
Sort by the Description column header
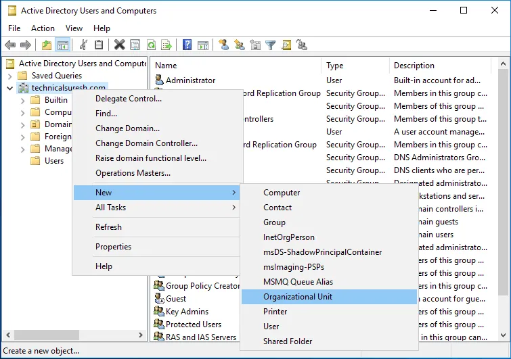coord(441,66)
